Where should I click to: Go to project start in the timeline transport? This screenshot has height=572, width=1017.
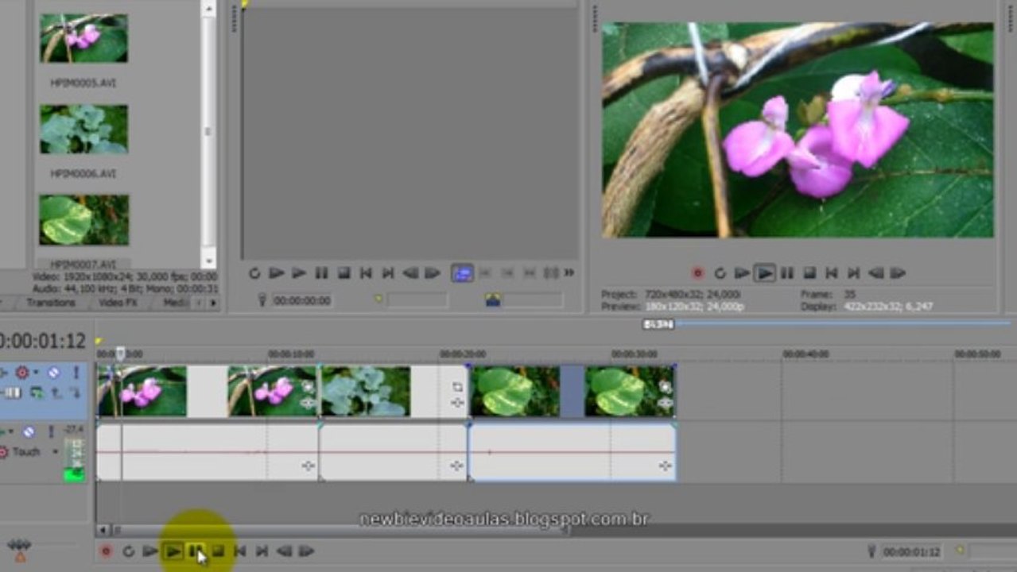239,551
